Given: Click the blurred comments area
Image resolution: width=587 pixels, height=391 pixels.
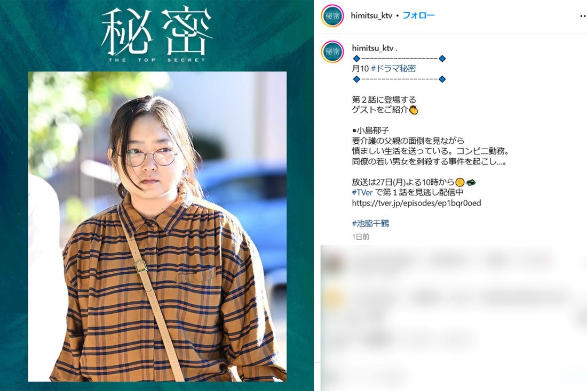Looking at the screenshot, I should [x=454, y=317].
